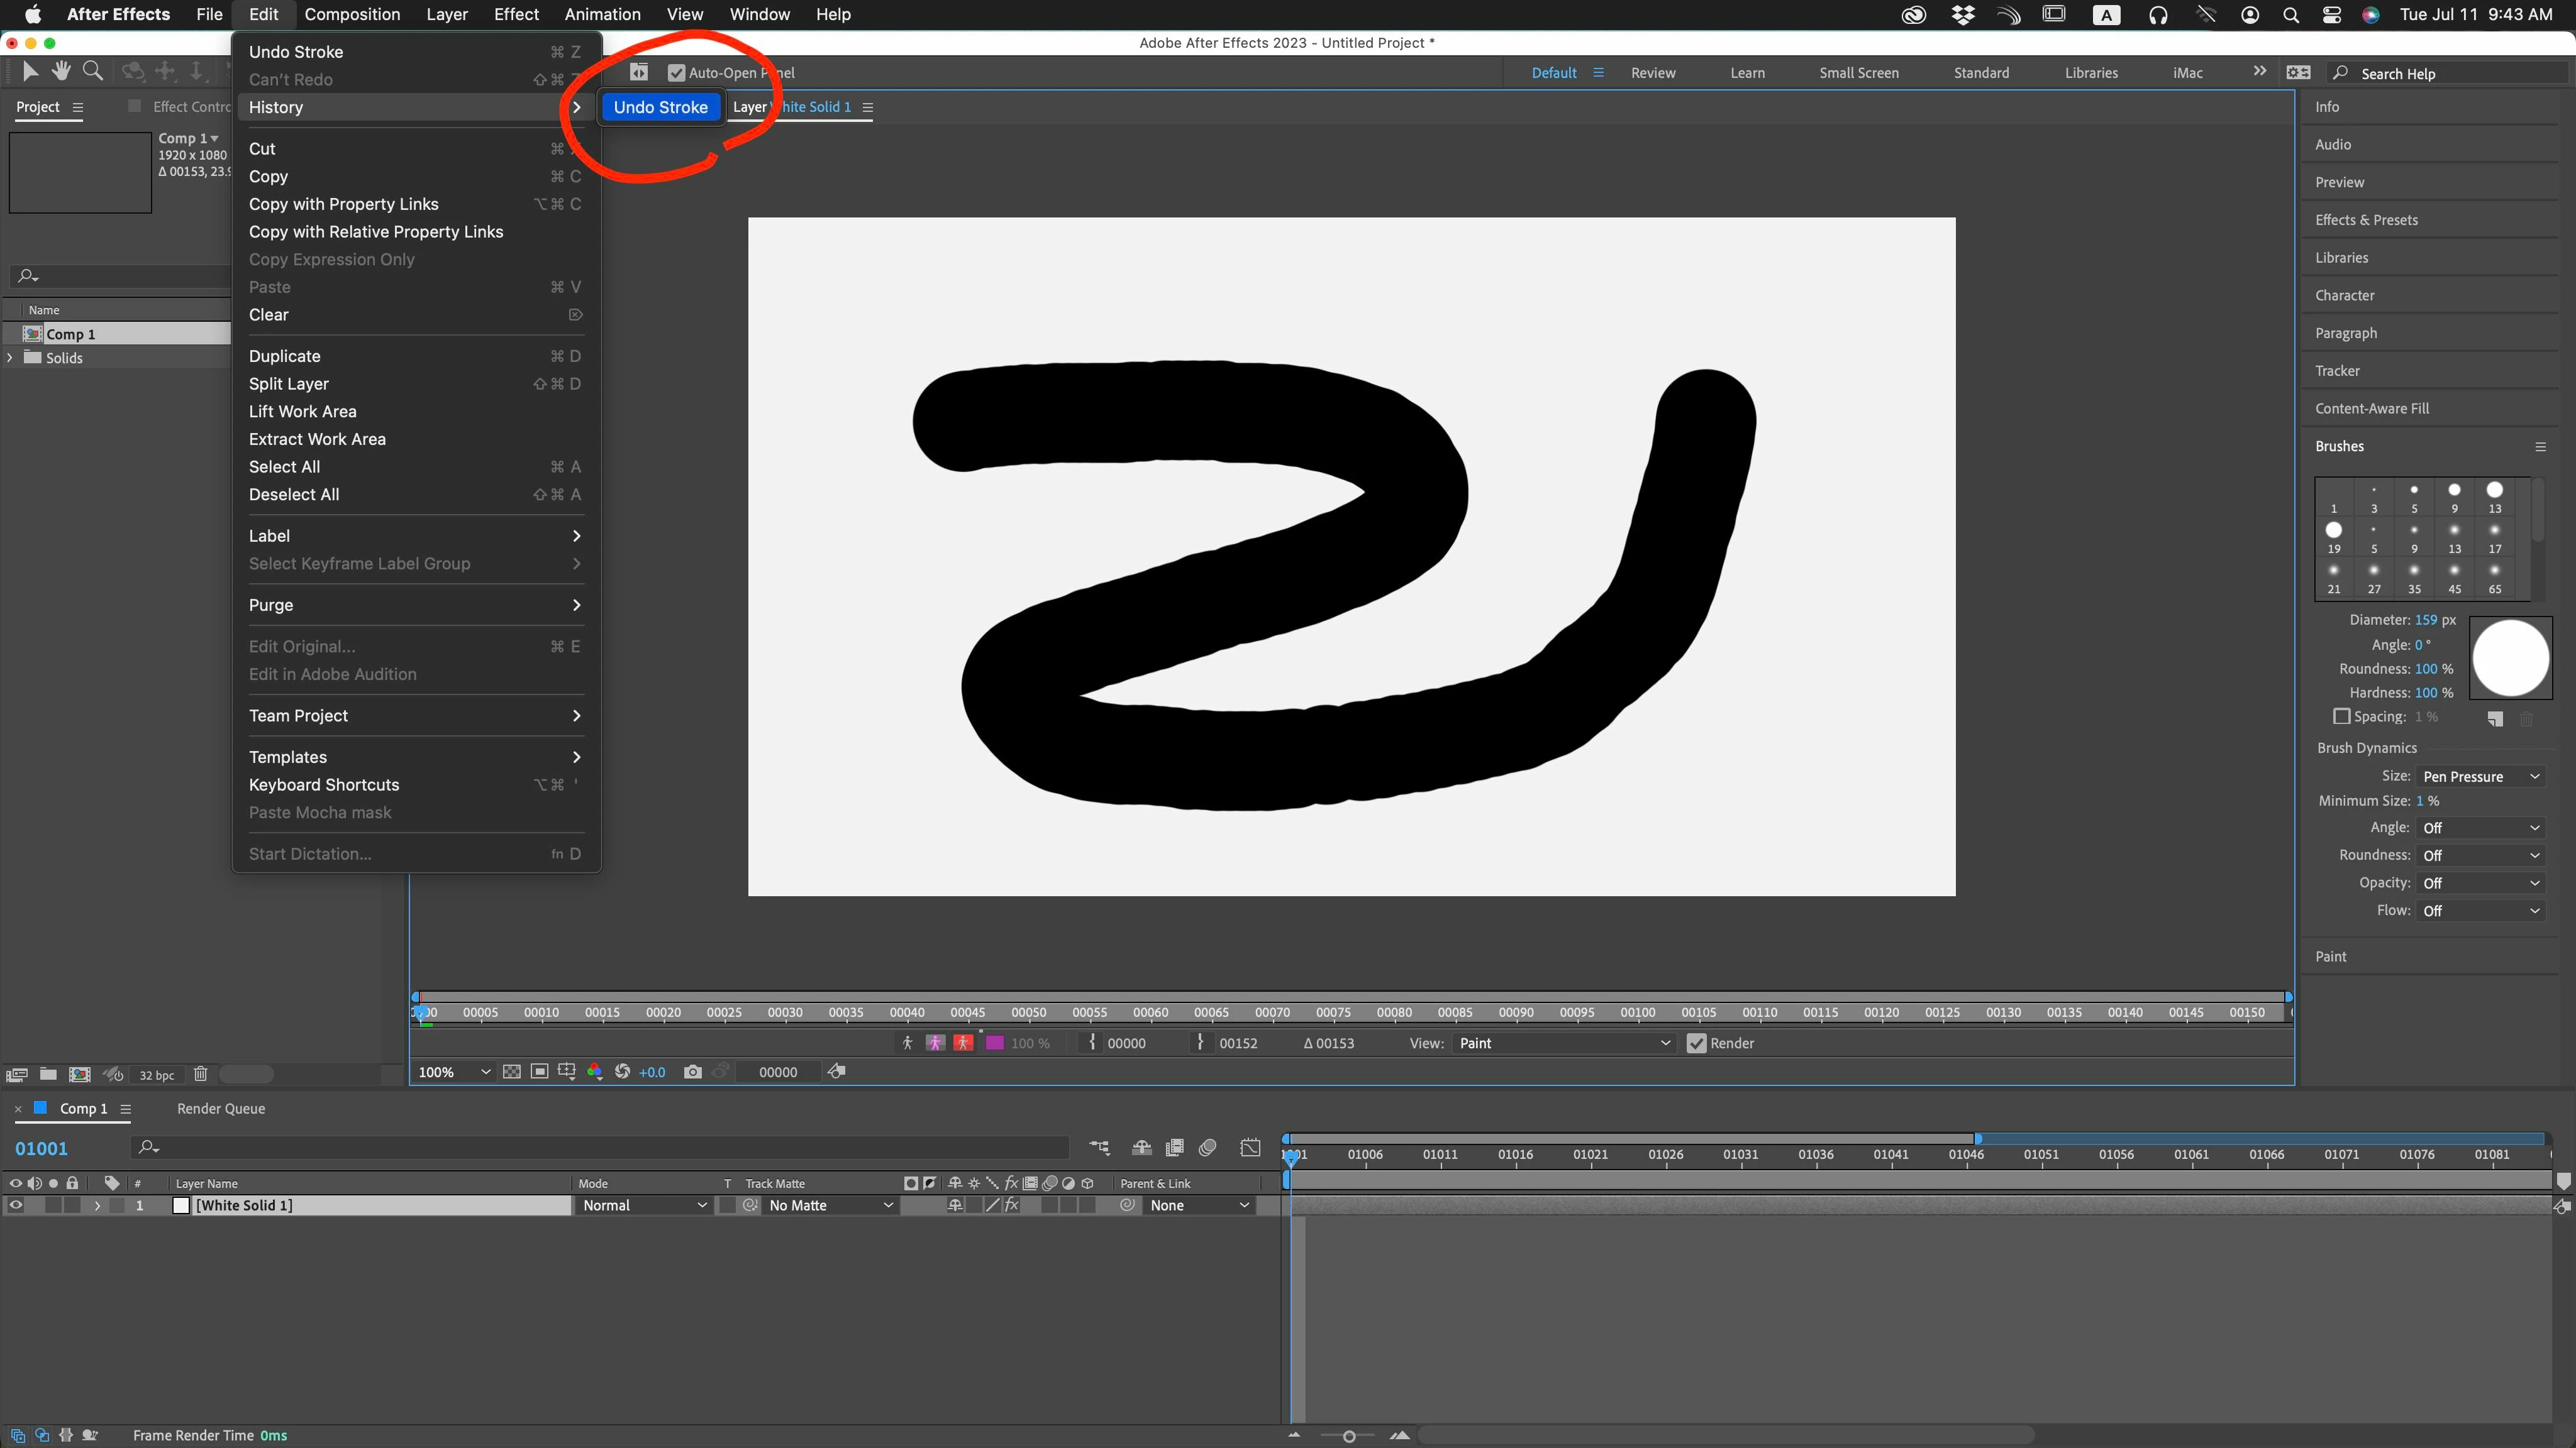Switch to the Review workspace
The image size is (2576, 1448).
[1652, 73]
